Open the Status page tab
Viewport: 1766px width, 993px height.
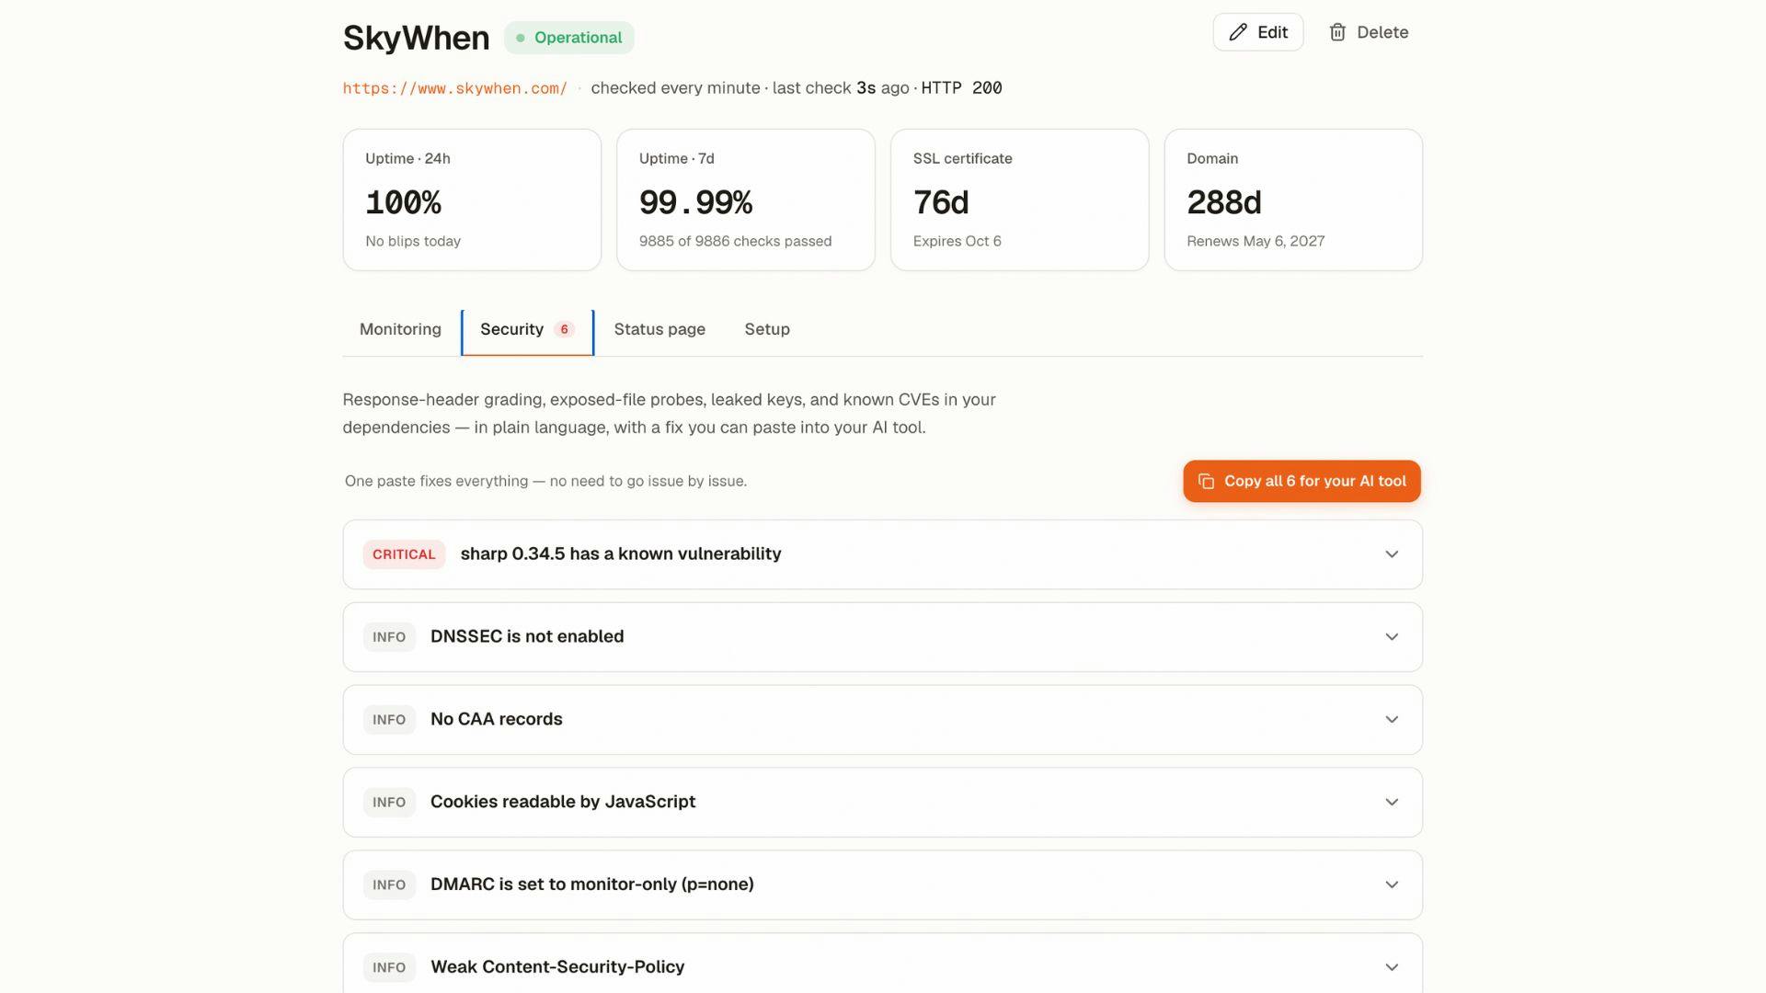(x=659, y=329)
